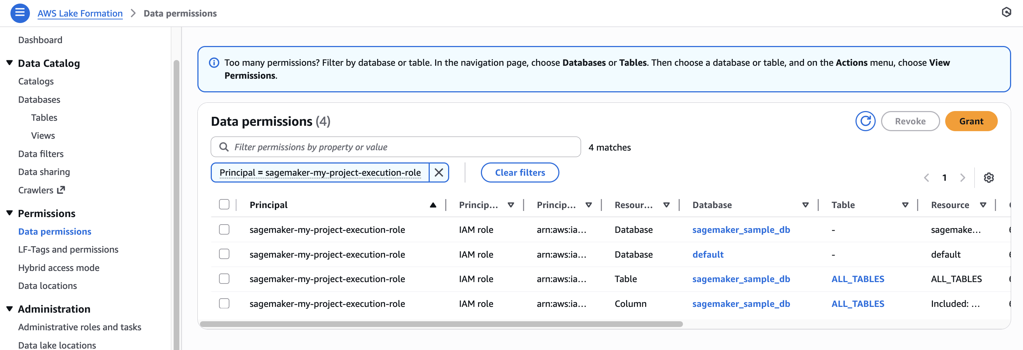1023x350 pixels.
Task: Go to previous page arrow
Action: [x=926, y=178]
